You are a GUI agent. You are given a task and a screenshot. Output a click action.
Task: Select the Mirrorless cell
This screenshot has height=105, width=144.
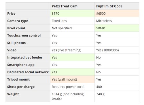[117, 21]
